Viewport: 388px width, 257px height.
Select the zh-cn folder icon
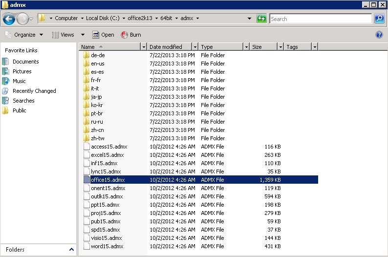pyautogui.click(x=86, y=130)
